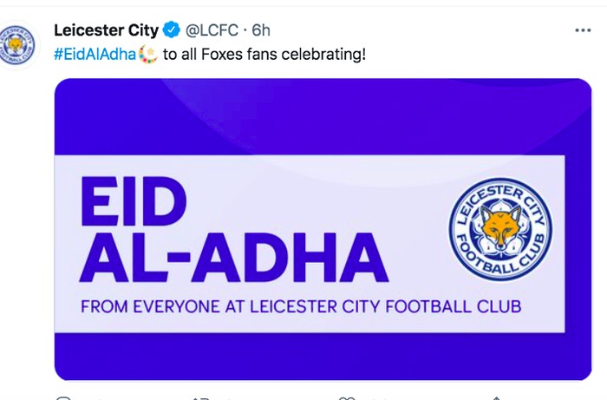
Task: Click the blue verified badge
Action: 172,31
